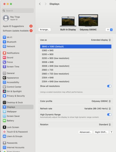Viewport: 116px width, 152px height.
Task: Open Privacy & Security hand icon
Action: click(4, 96)
